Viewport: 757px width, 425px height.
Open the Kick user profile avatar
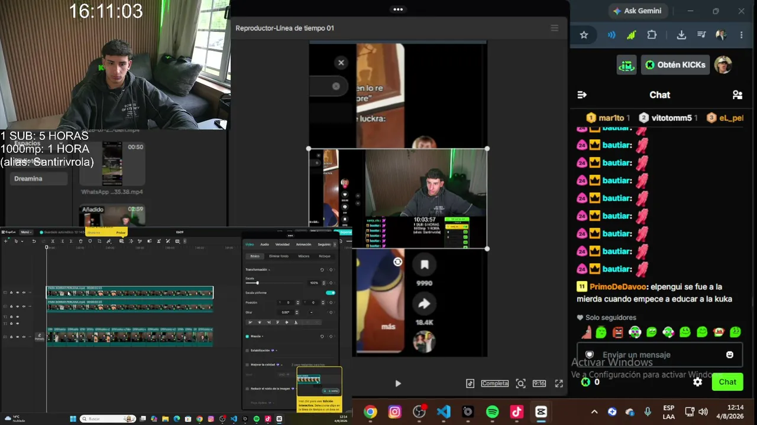click(x=723, y=65)
